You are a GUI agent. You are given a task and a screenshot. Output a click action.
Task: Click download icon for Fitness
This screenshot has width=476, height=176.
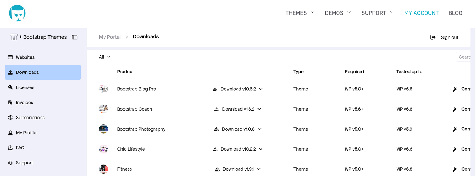pyautogui.click(x=217, y=169)
